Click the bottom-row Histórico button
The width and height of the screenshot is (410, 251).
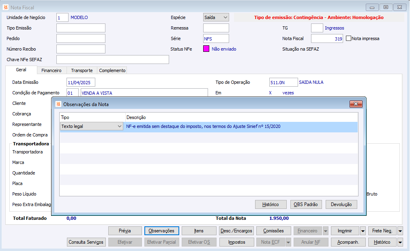(x=382, y=242)
